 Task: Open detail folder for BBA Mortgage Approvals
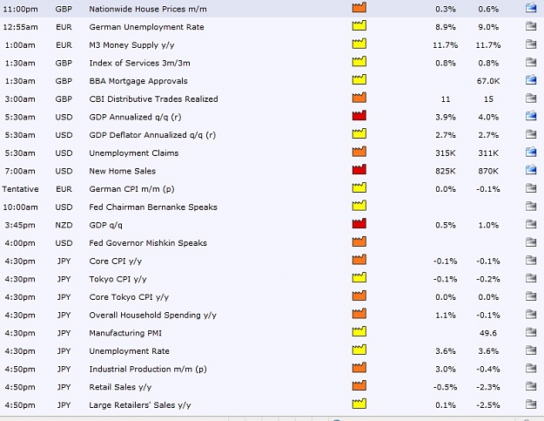531,80
